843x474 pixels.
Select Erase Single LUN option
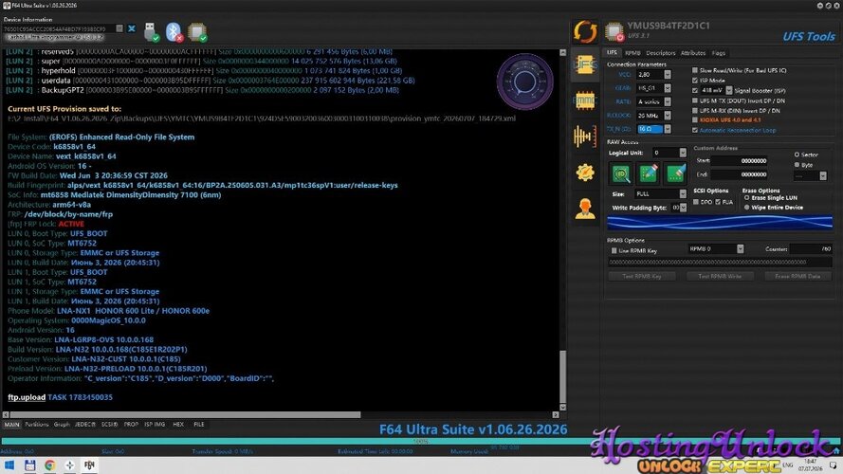(747, 198)
